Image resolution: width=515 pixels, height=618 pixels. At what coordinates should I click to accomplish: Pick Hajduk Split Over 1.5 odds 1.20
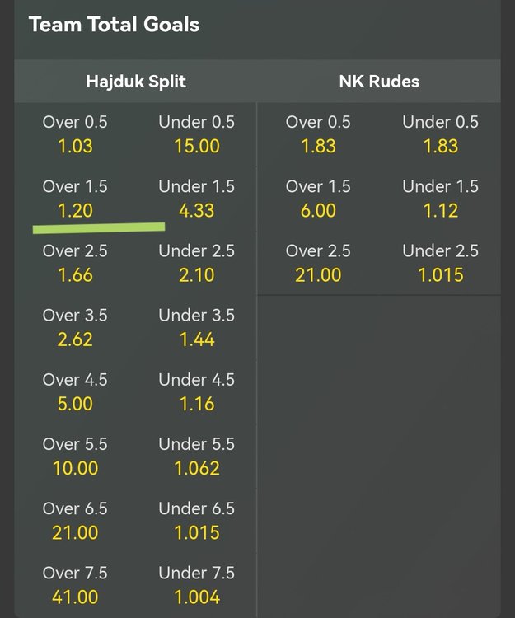click(x=75, y=199)
